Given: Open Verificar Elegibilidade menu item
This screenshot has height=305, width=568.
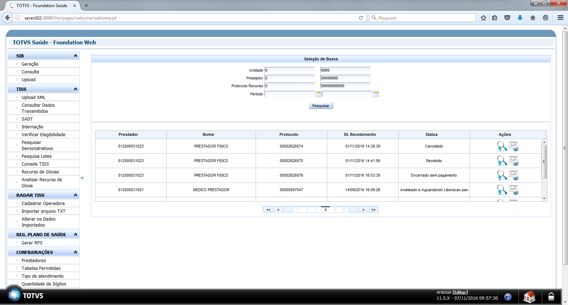Looking at the screenshot, I should tap(43, 135).
